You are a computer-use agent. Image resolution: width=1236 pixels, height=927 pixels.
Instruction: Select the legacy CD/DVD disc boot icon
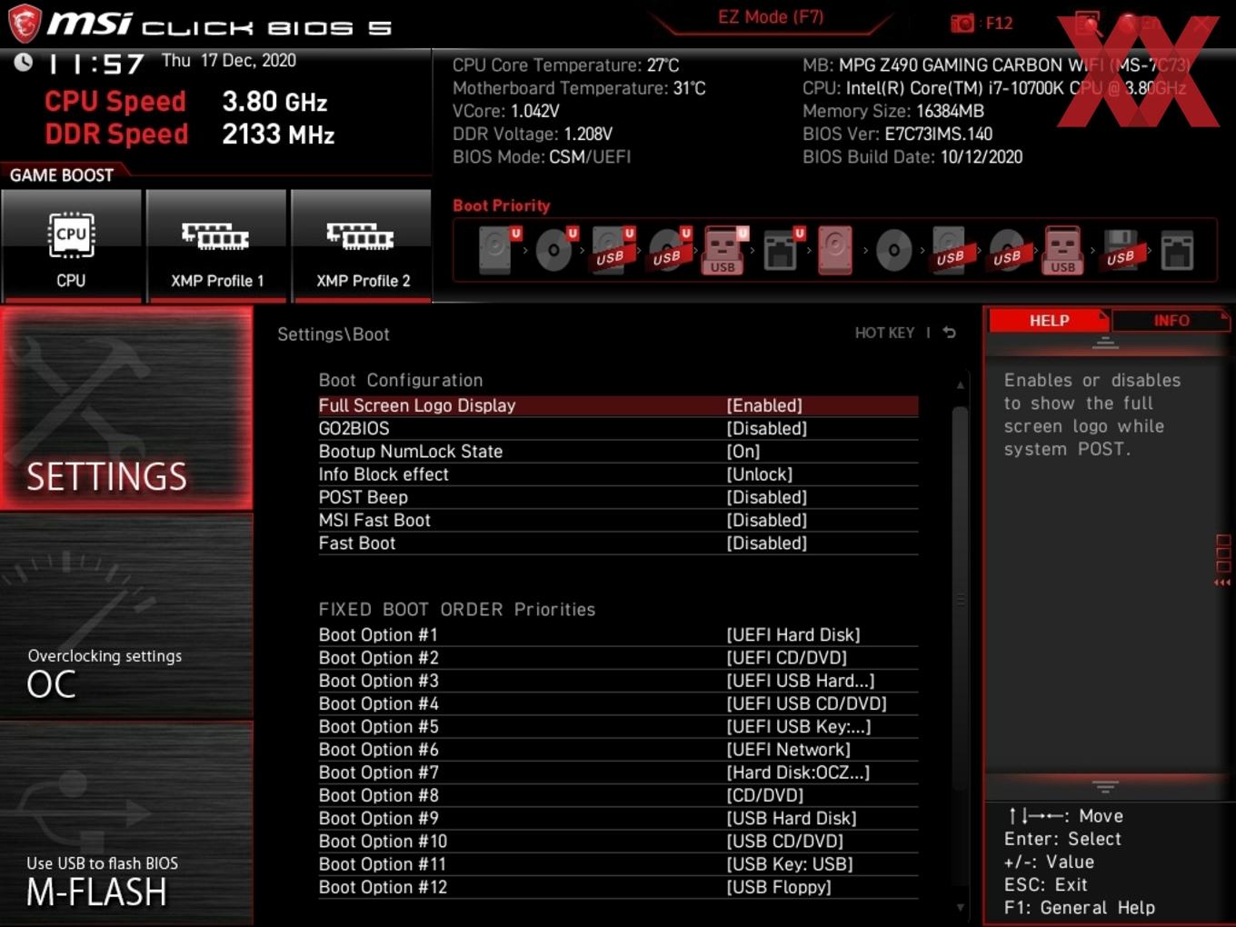pos(893,250)
